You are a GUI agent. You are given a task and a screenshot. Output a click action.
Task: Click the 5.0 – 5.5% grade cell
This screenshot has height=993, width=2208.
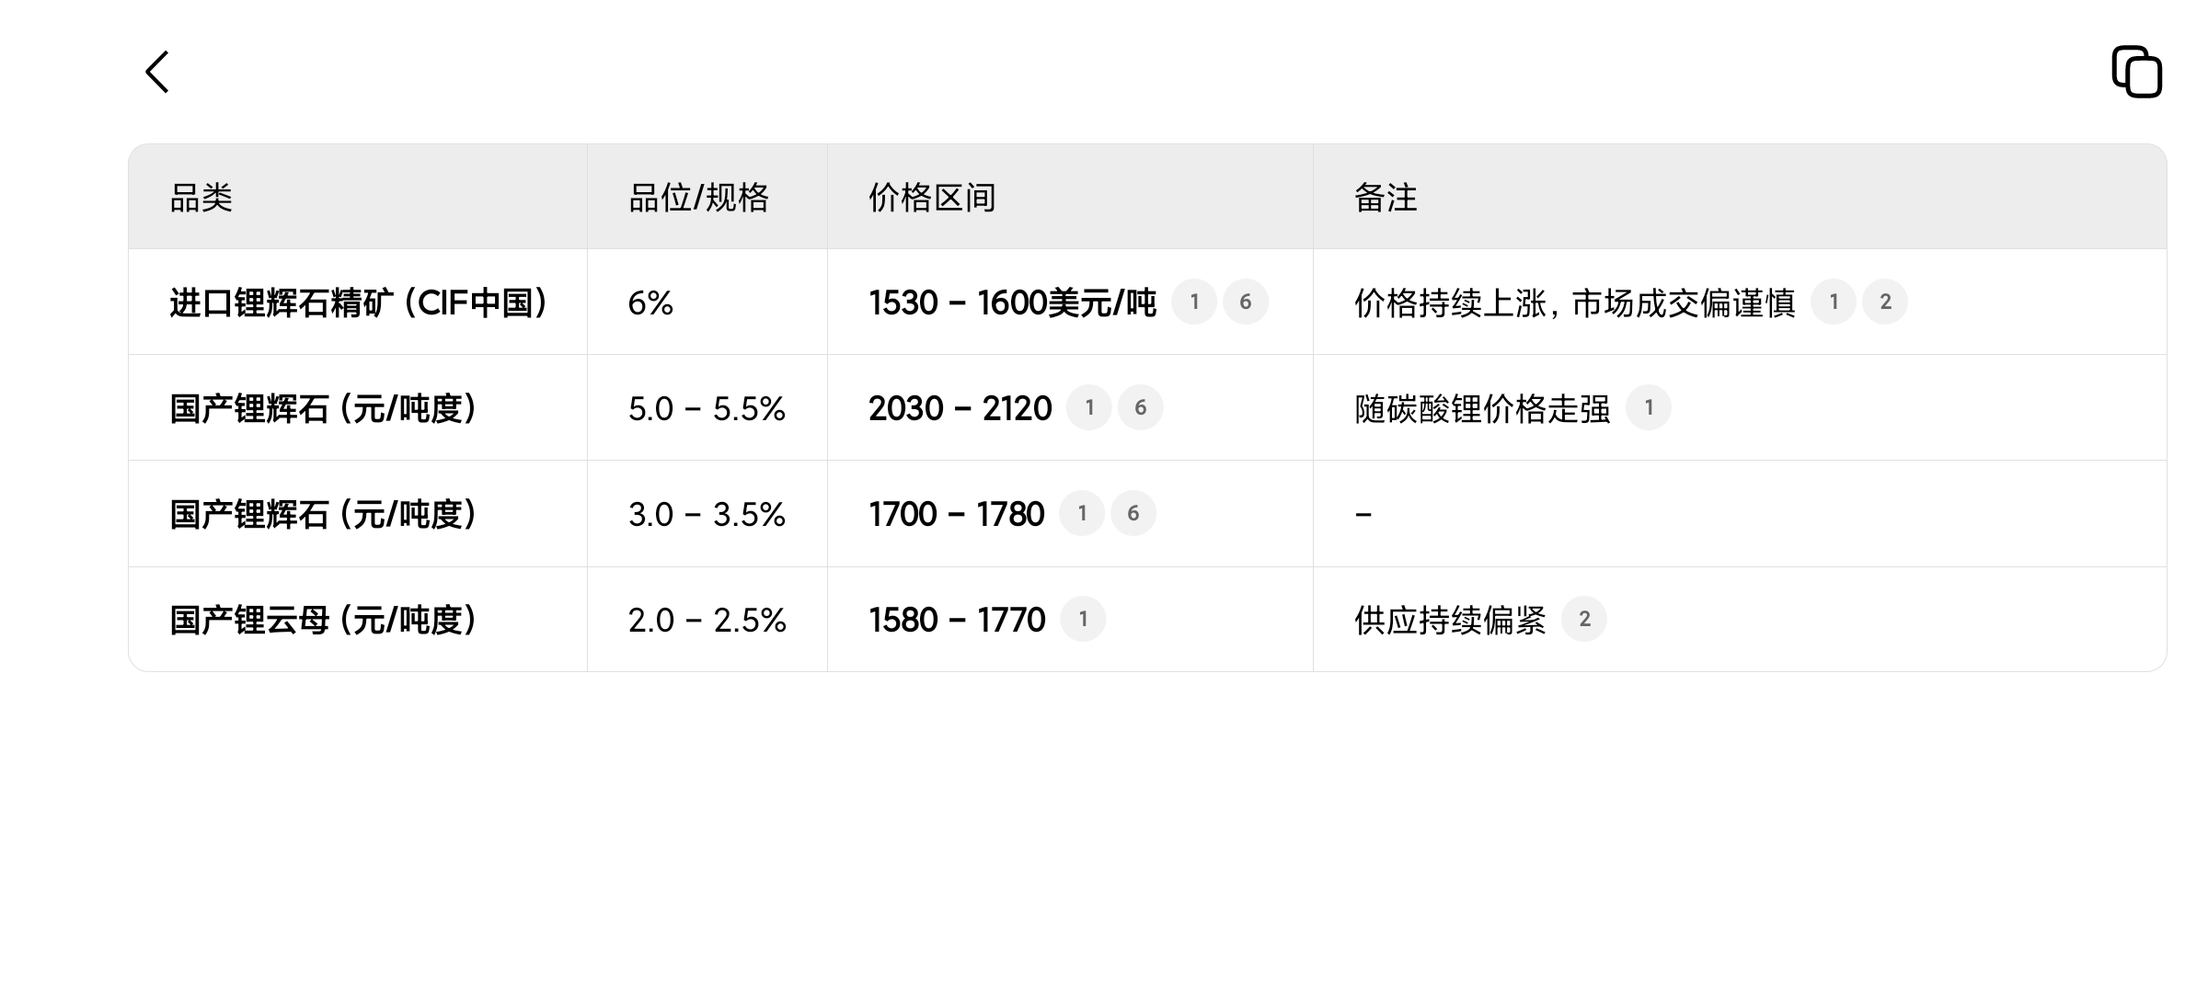click(707, 408)
